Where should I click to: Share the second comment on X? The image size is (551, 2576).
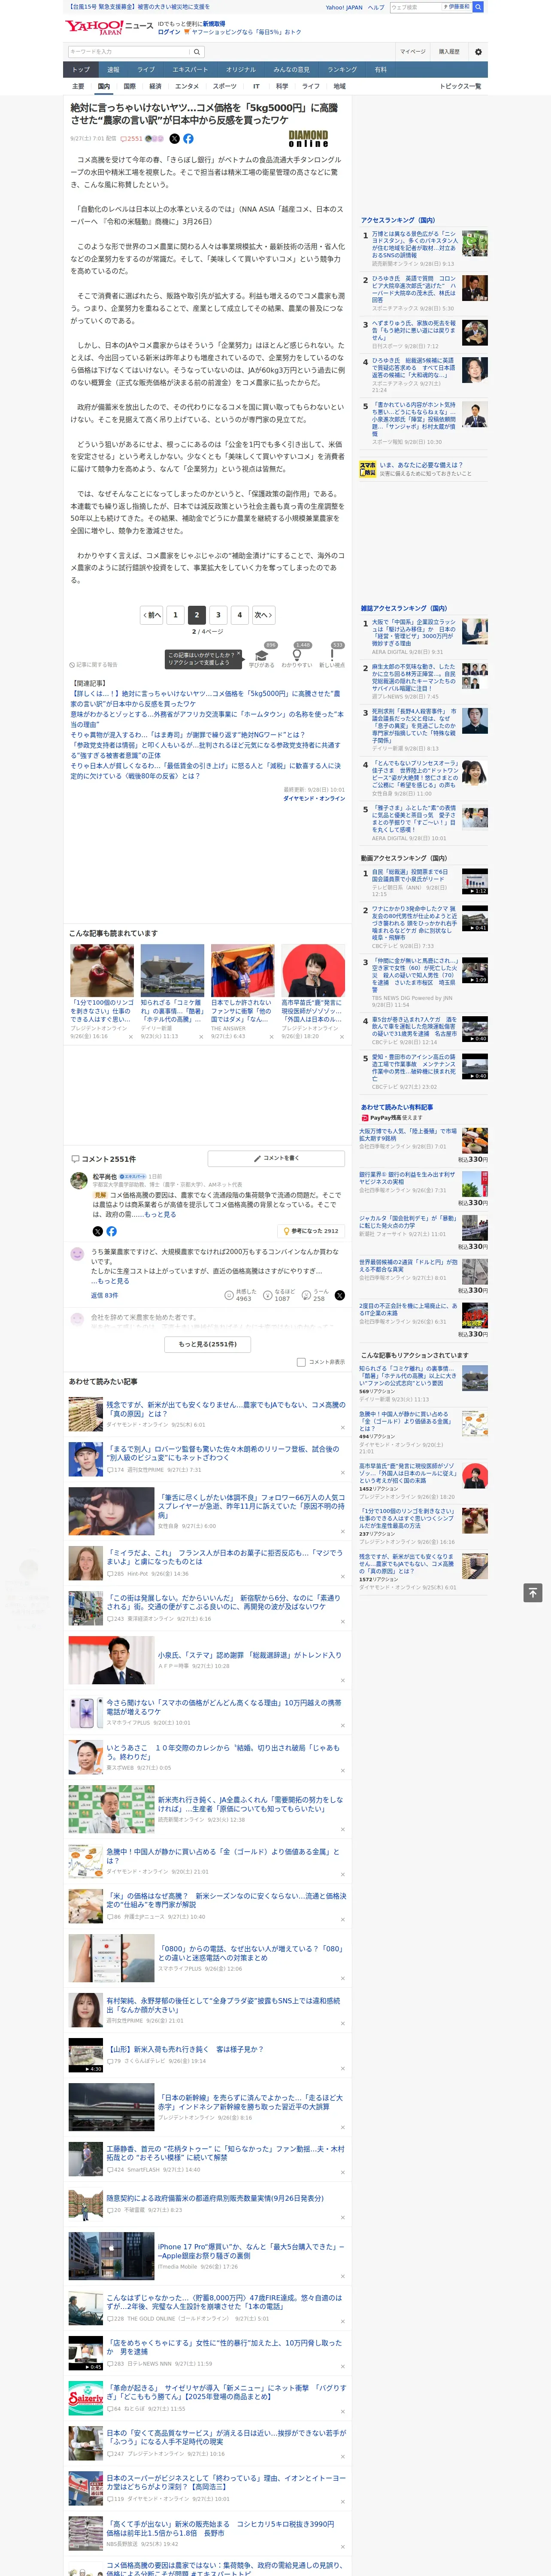[340, 1295]
